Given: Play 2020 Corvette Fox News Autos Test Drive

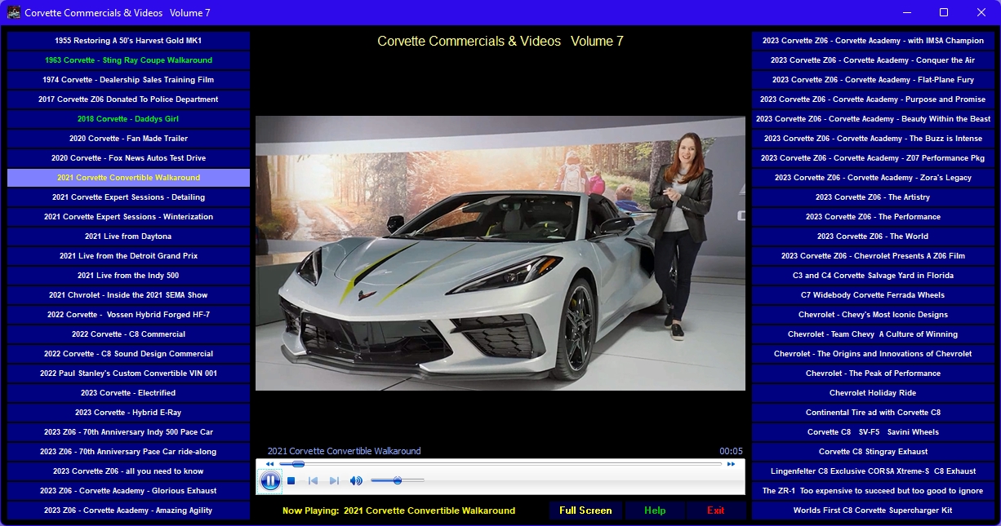Looking at the screenshot, I should pos(128,158).
